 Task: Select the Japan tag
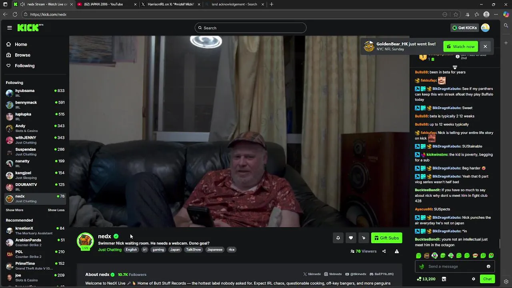pyautogui.click(x=175, y=250)
